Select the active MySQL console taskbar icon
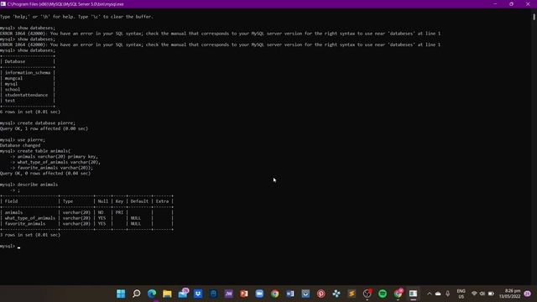The height and width of the screenshot is (302, 537). click(413, 294)
